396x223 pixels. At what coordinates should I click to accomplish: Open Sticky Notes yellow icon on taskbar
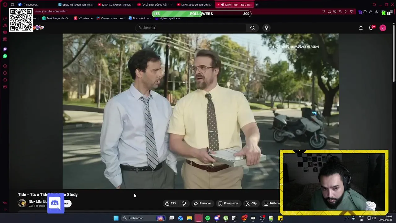pos(280,218)
